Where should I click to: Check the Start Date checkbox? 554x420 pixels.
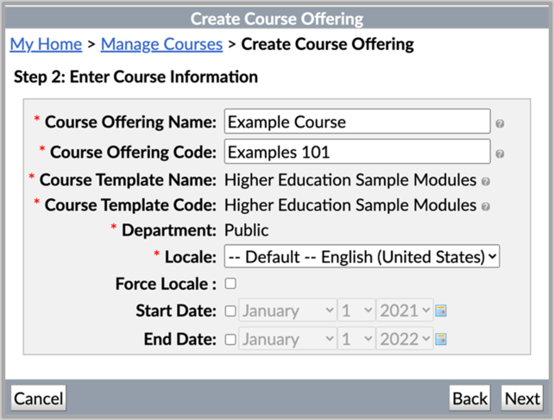coord(230,310)
